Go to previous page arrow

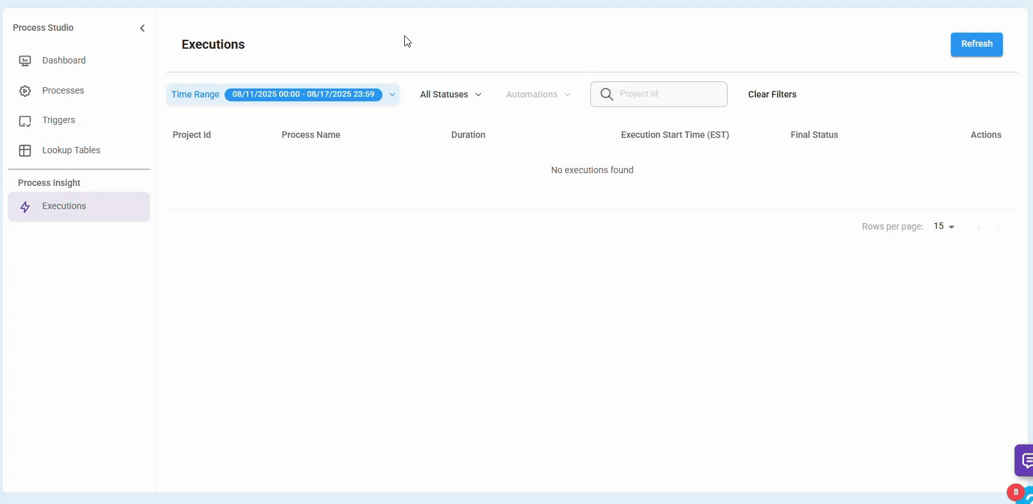pos(978,227)
